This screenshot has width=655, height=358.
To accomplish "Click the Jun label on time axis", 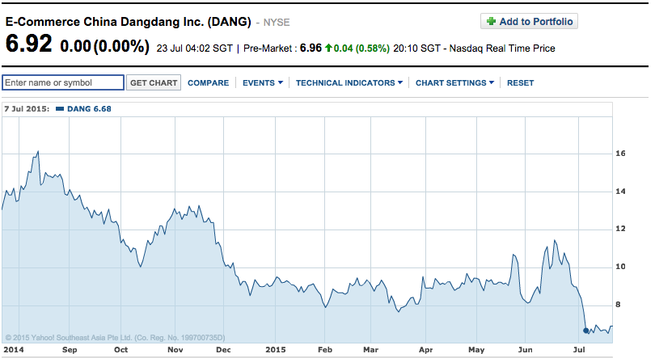I will (525, 350).
